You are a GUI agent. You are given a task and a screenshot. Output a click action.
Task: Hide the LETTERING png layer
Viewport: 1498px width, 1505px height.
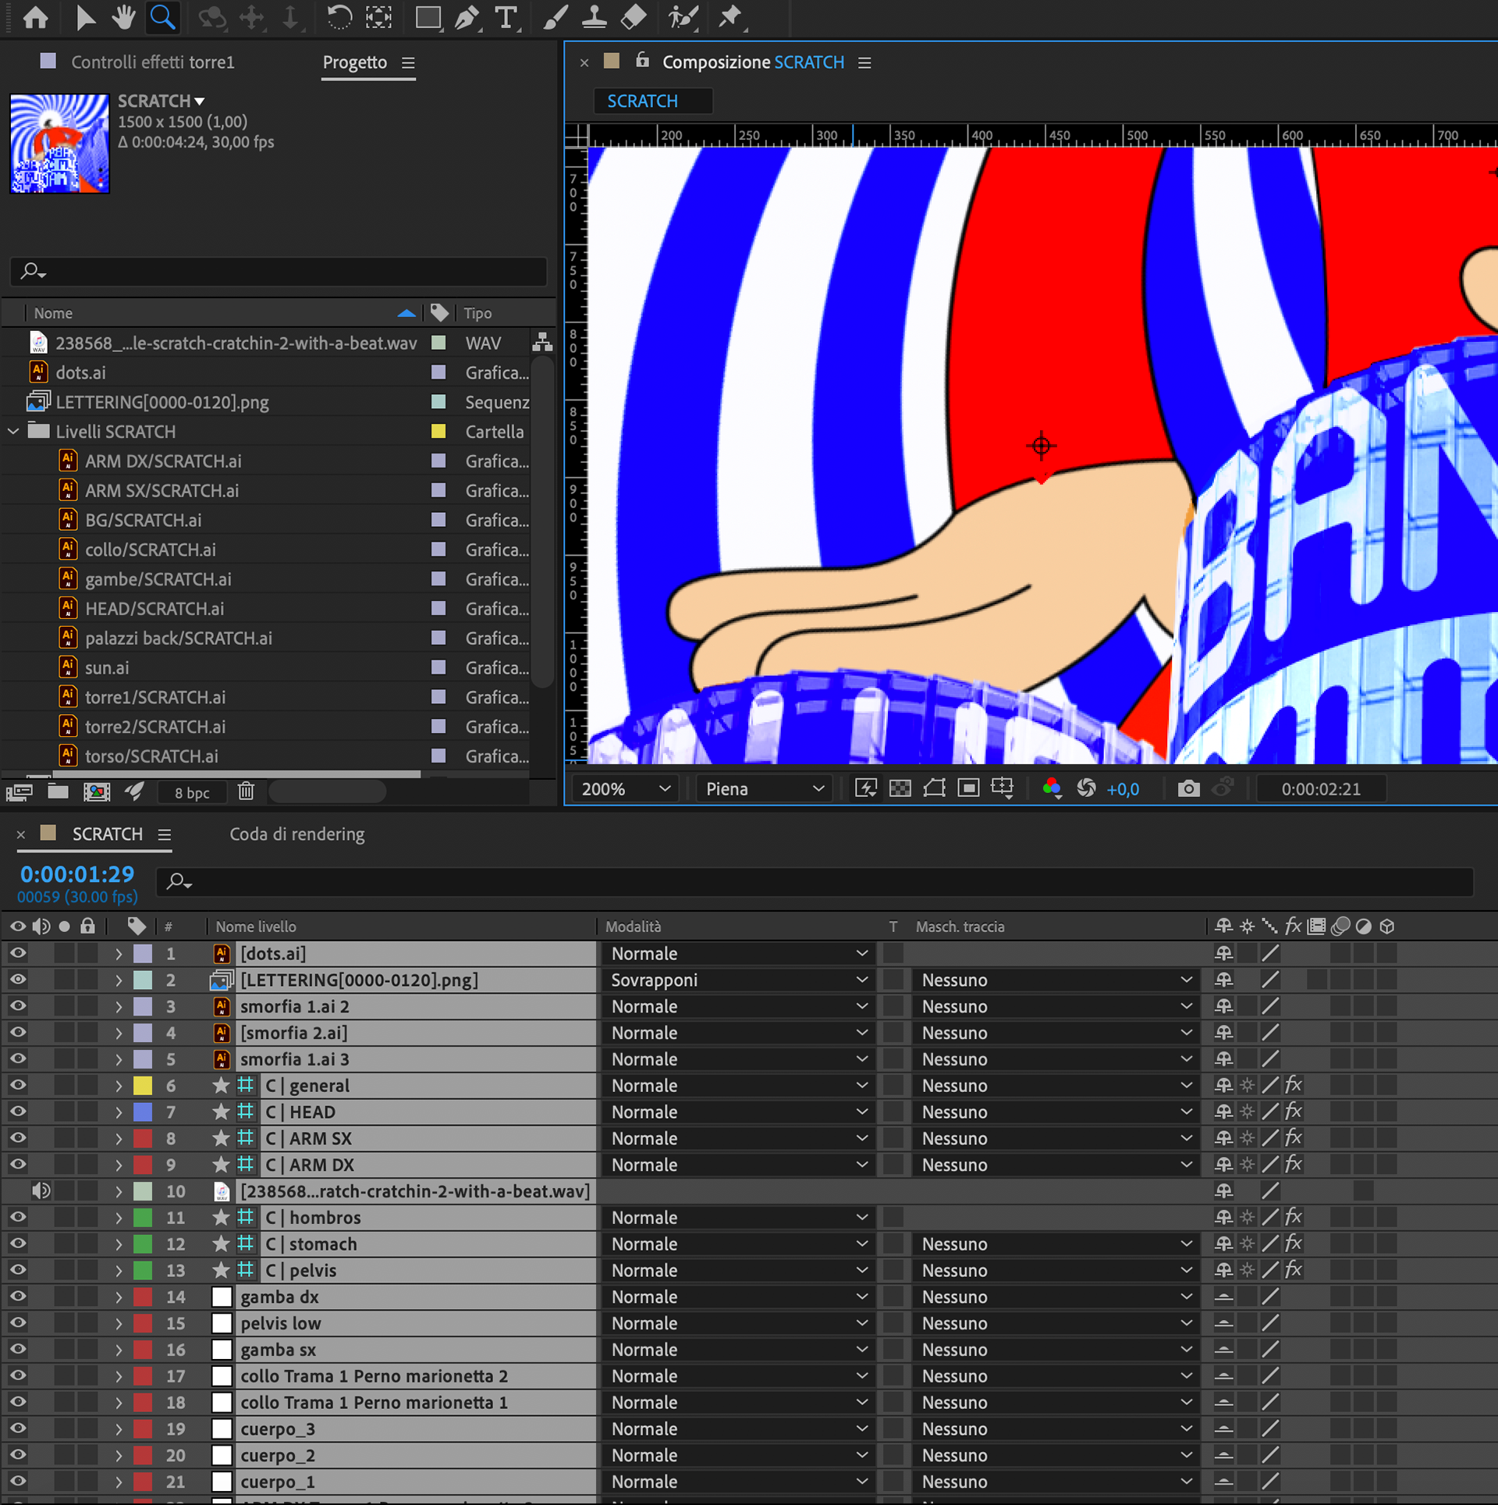[18, 980]
